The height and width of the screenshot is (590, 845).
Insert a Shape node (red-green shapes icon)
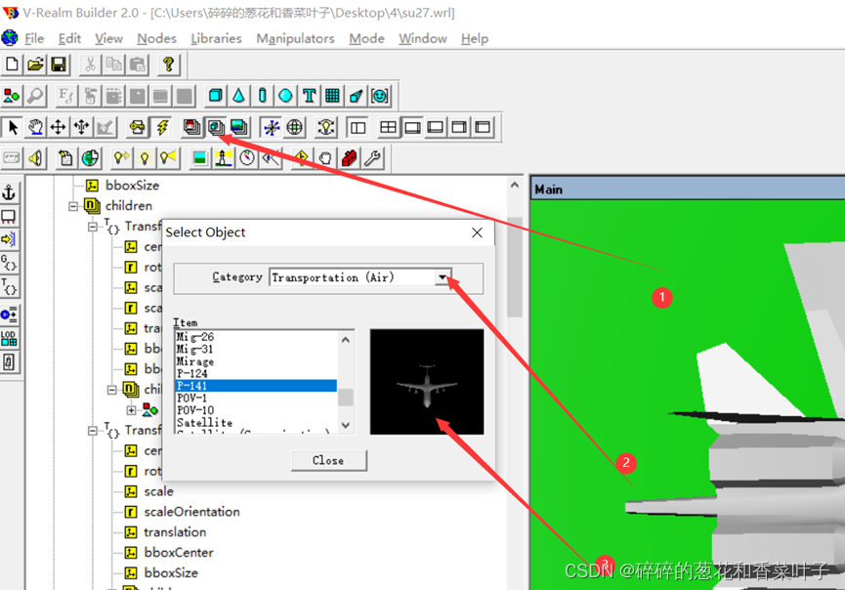[x=12, y=96]
